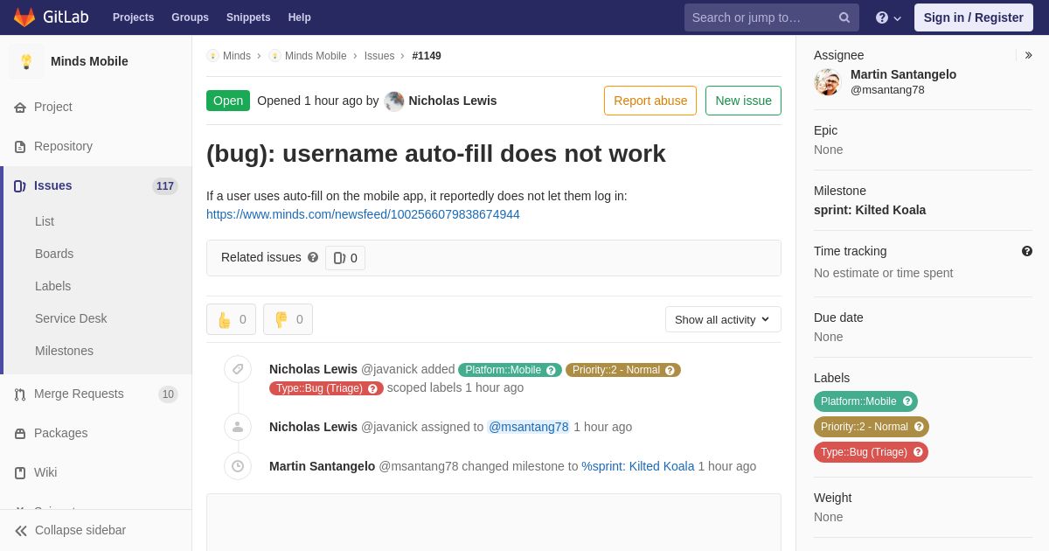Viewport: 1049px width, 551px height.
Task: Open Help in the top navigation
Action: 300,17
